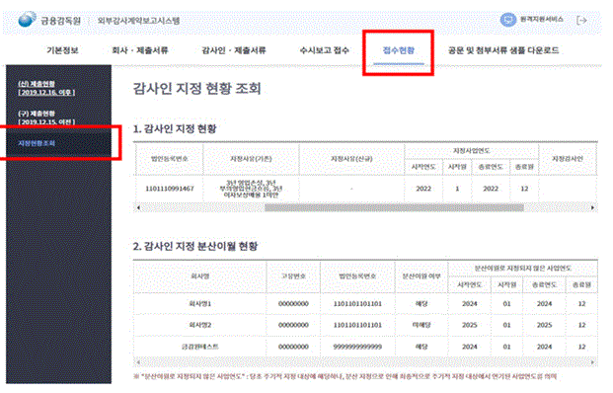Screen dimensions: 613x393
Task: Open 공문 및 첨부서류 샘플 다운로드 tab
Action: (x=503, y=50)
